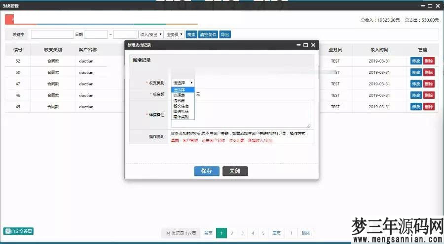Choose 请选择 option in the open list

coord(183,90)
